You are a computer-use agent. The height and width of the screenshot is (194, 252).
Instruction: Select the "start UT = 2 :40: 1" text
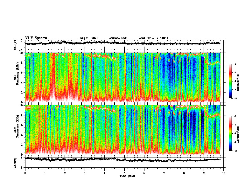pos(154,38)
